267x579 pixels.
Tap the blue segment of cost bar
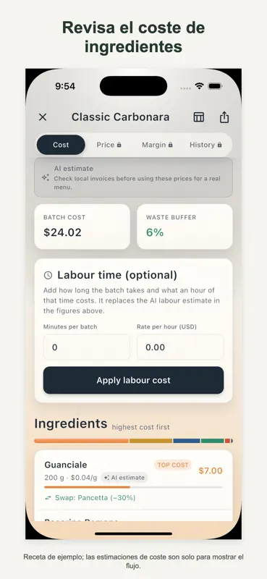tap(187, 441)
